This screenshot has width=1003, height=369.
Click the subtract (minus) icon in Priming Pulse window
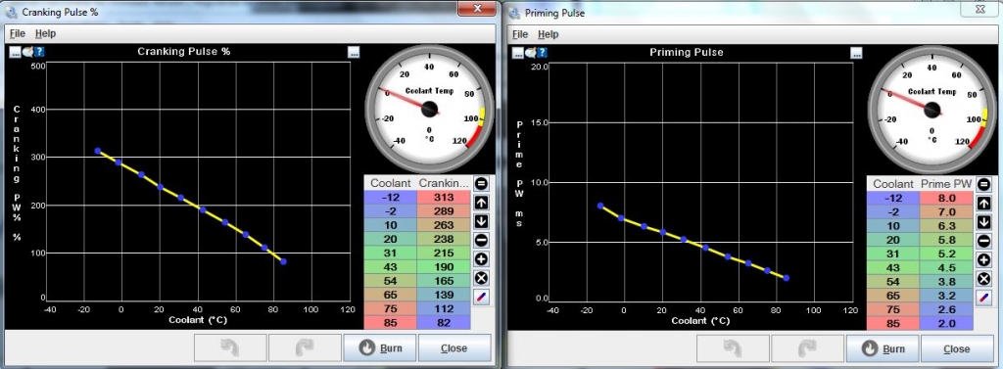[x=983, y=241]
